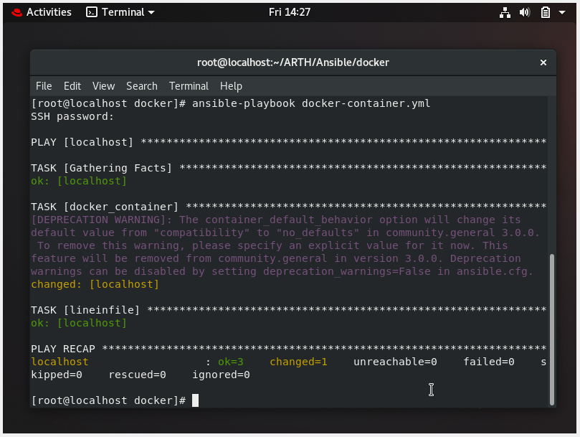Open the File menu
This screenshot has height=437, width=580.
[44, 86]
